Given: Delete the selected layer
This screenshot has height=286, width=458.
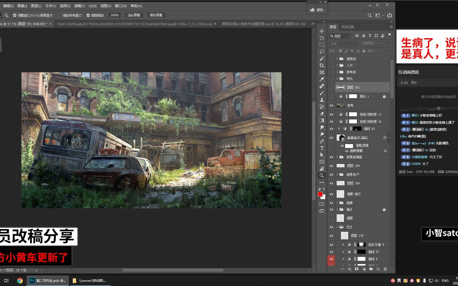Looking at the screenshot, I should (385, 269).
